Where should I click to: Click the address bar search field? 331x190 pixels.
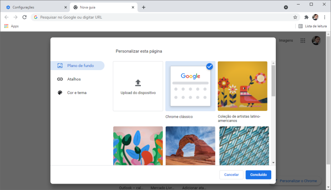(x=163, y=17)
